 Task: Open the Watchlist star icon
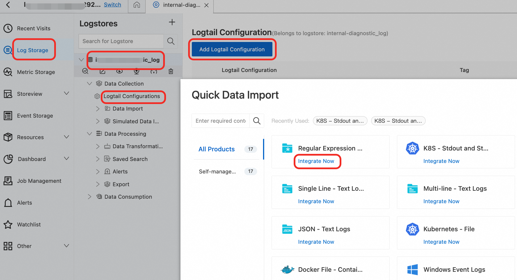[x=8, y=224]
